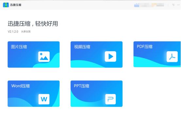Click the picture icon on 图片压缩 card
Screen dimensions: 181x122
tap(44, 57)
